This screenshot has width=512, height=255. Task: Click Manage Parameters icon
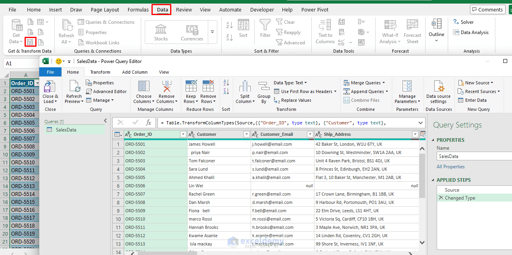(x=407, y=86)
